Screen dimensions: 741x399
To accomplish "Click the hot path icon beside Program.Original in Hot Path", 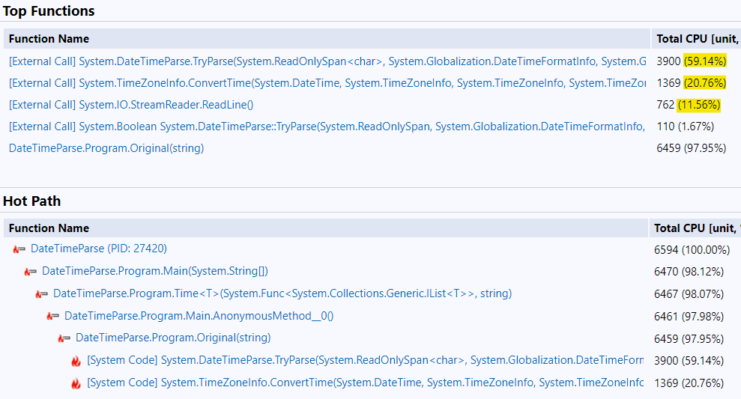I will coord(64,338).
